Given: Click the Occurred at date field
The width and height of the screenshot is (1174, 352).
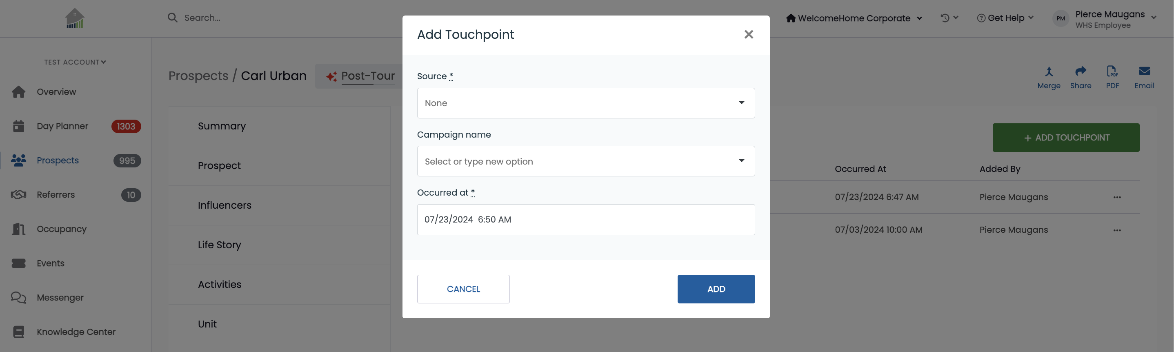Looking at the screenshot, I should (586, 220).
